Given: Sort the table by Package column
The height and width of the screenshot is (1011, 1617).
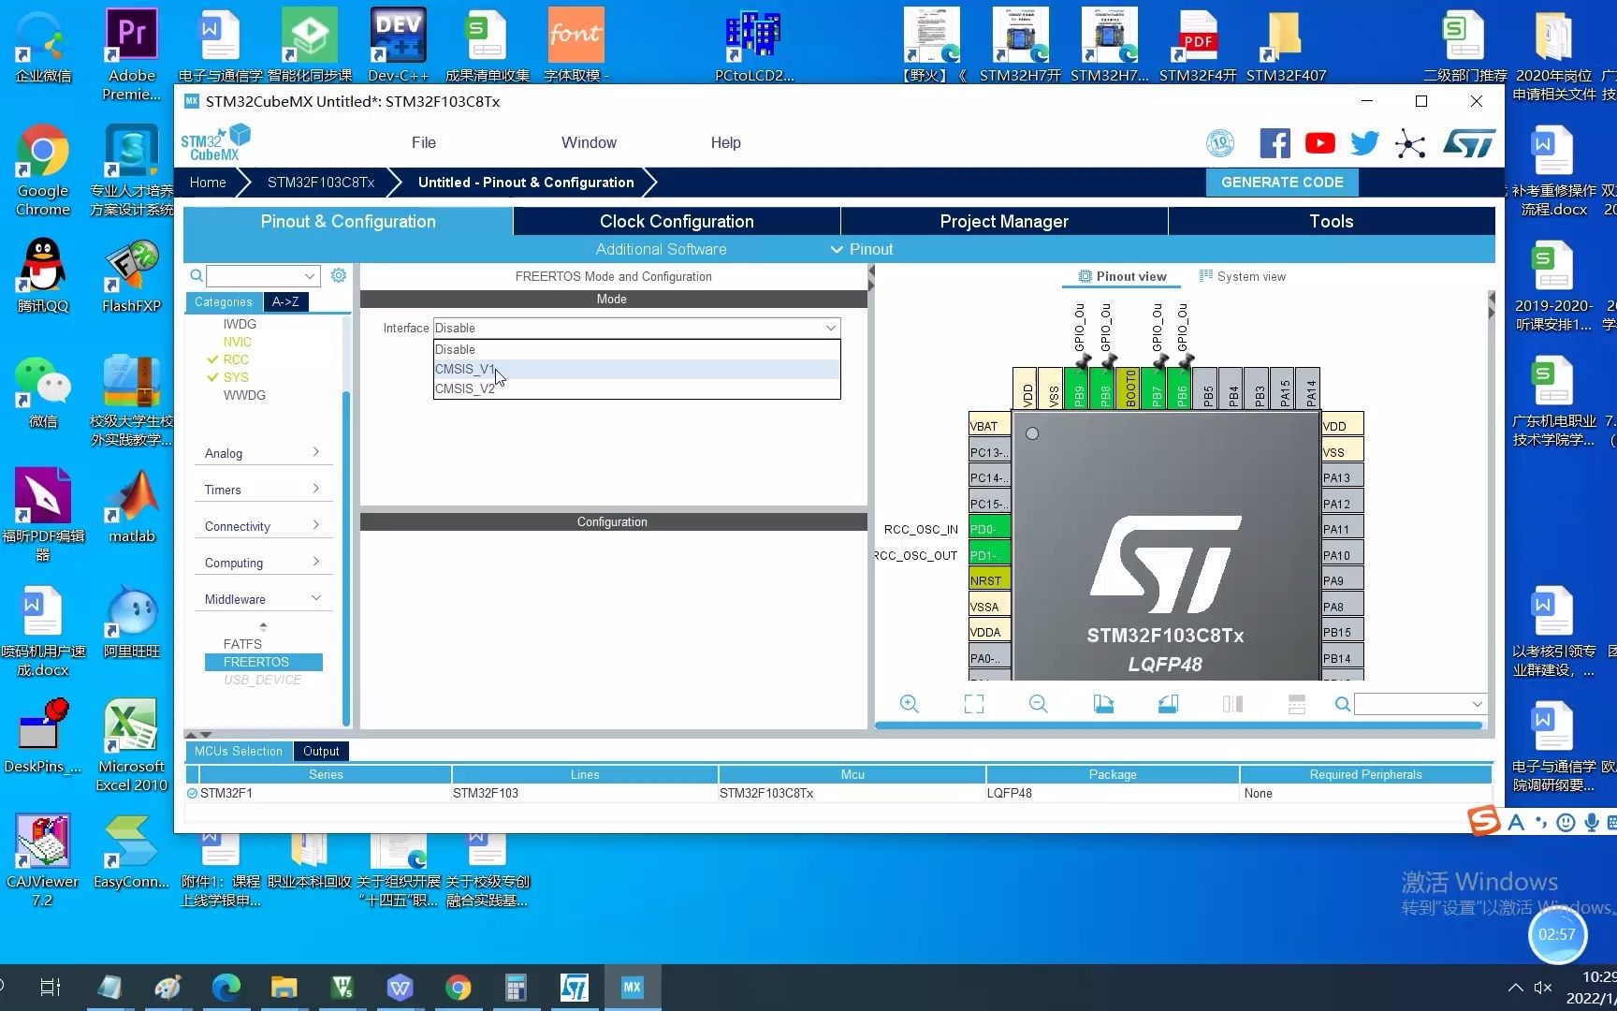Looking at the screenshot, I should click(1113, 774).
